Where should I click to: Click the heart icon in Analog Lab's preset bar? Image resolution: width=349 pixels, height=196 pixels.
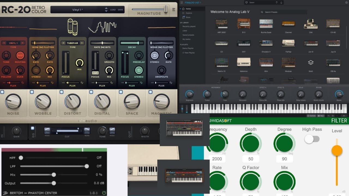[246, 2]
